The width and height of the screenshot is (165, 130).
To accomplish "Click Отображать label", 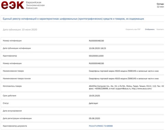I will [150, 29].
